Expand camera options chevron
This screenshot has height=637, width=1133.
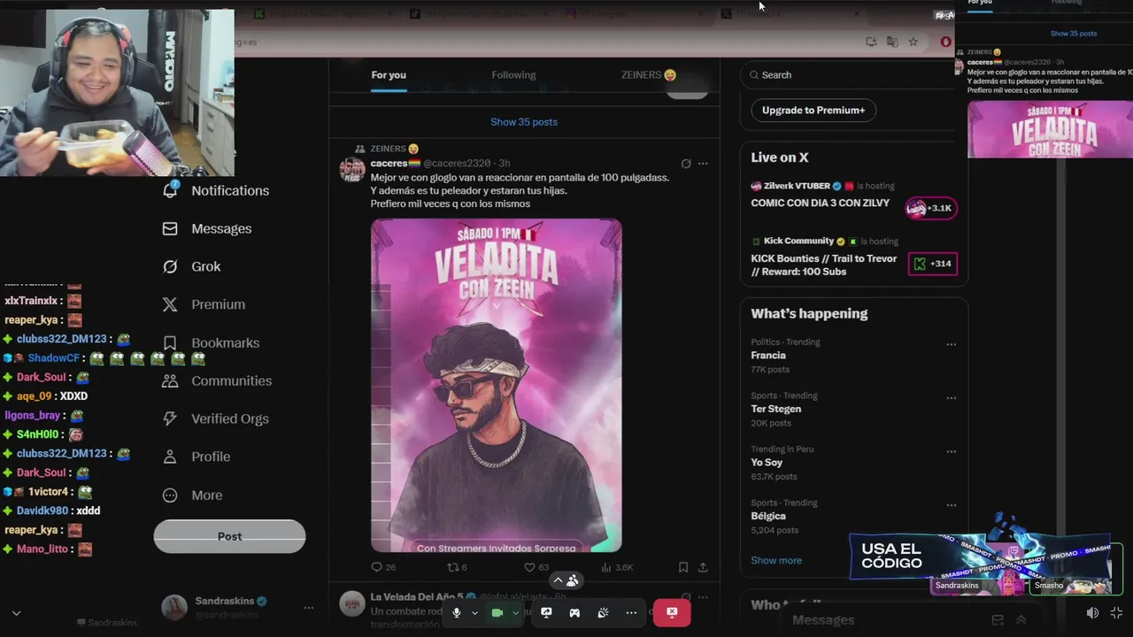coord(515,612)
